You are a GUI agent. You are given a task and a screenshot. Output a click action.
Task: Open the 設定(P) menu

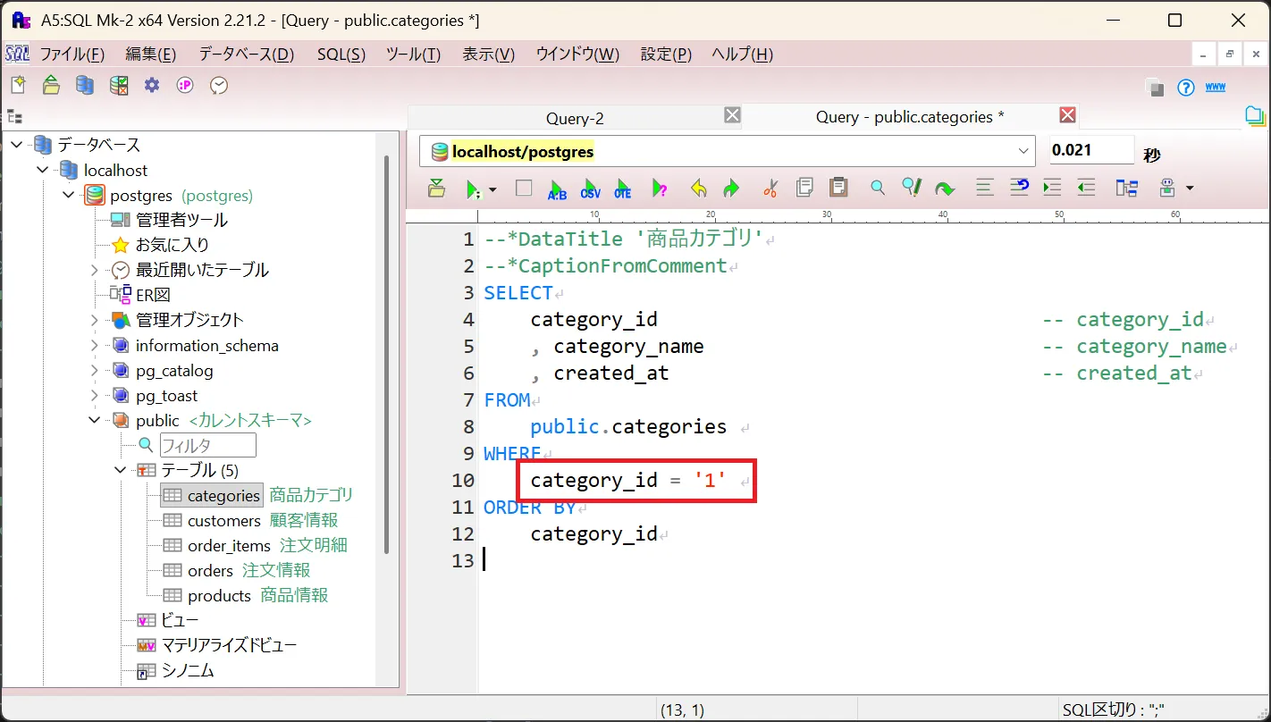click(x=666, y=54)
